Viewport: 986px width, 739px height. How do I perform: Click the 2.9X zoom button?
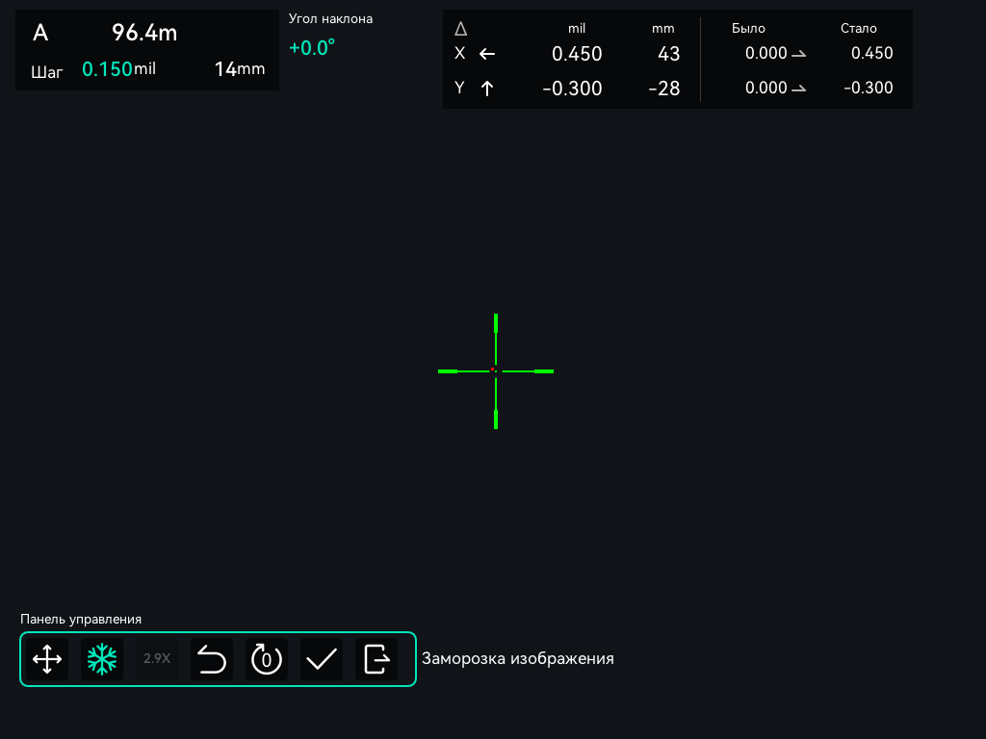click(157, 659)
